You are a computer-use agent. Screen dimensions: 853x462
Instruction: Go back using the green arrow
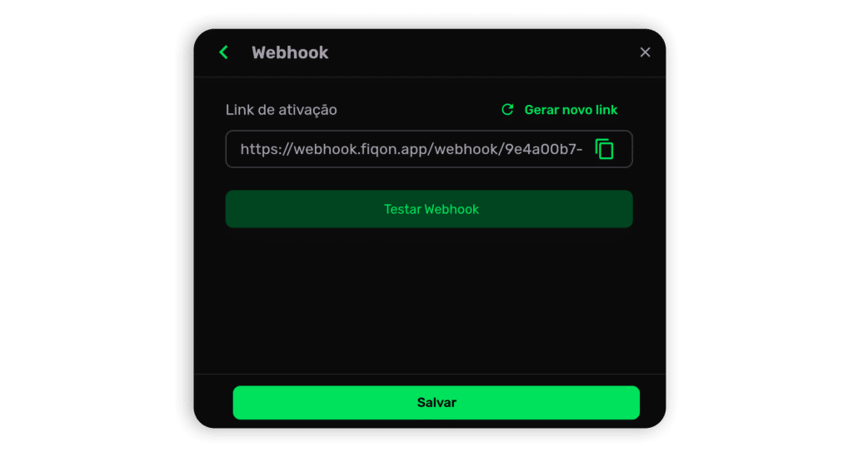tap(223, 52)
